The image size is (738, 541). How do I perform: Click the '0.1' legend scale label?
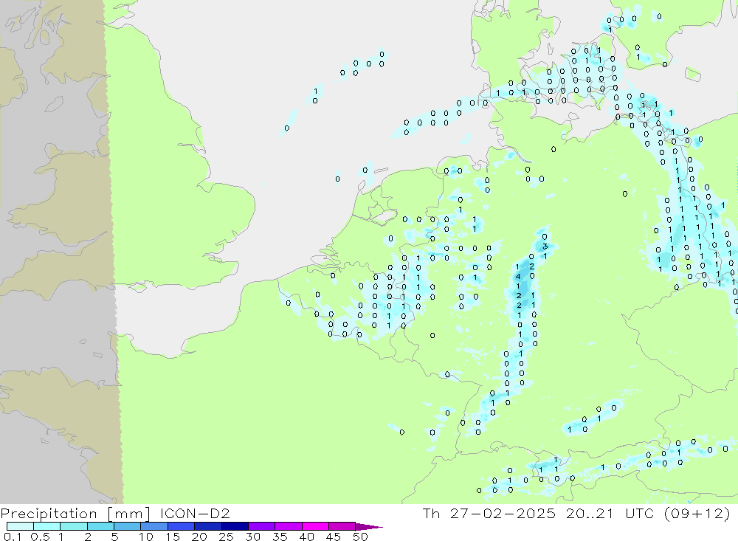[x=13, y=537]
